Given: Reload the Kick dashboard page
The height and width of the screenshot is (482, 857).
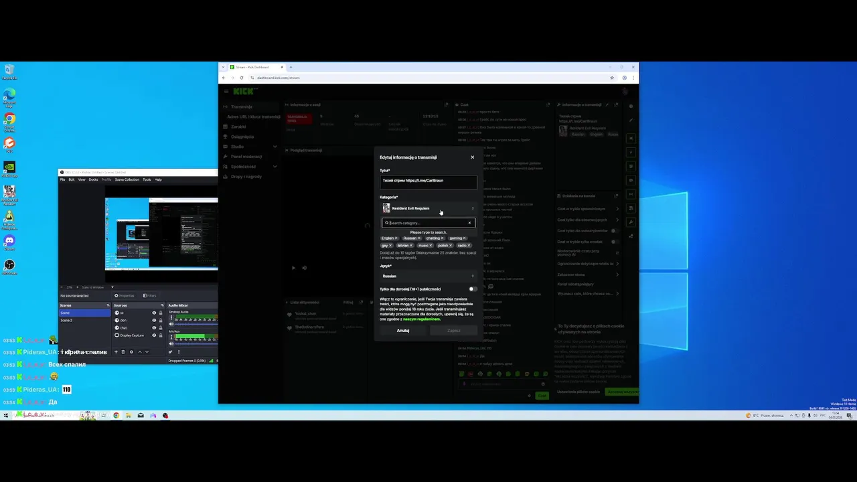Looking at the screenshot, I should click(242, 78).
